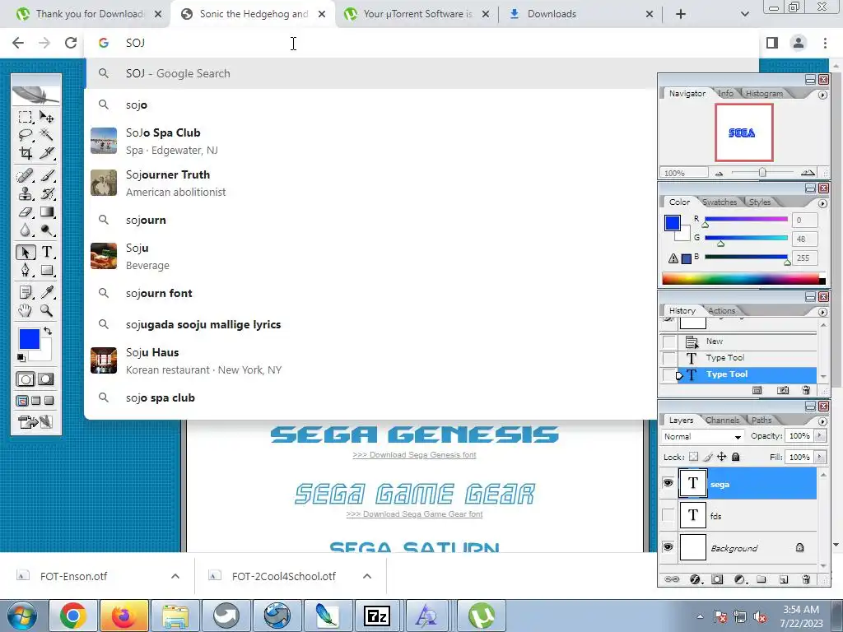Select the Gradient tool
The image size is (843, 632).
47,212
